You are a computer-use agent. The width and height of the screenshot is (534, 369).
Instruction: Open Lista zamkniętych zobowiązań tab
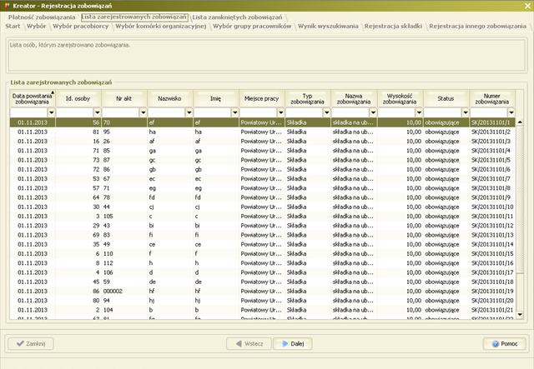237,17
